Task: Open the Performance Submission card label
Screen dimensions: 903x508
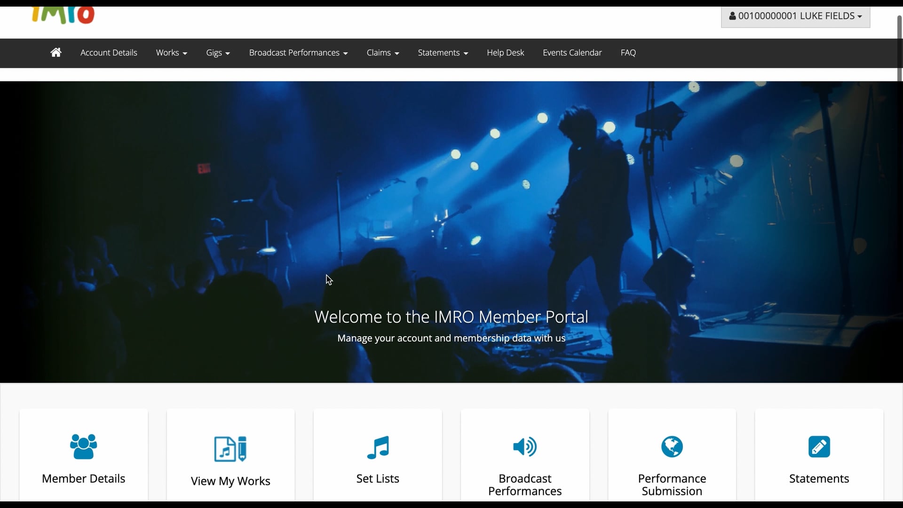Action: point(672,484)
